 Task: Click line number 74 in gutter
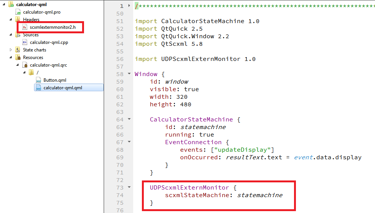point(120,195)
